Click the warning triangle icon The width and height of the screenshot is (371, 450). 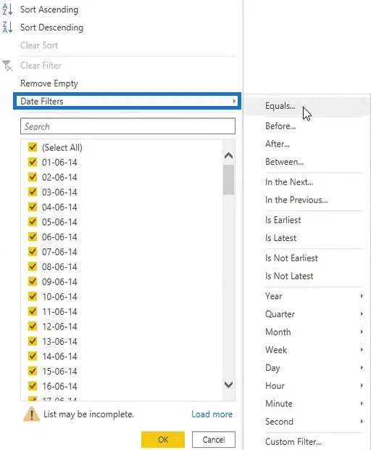click(x=31, y=414)
